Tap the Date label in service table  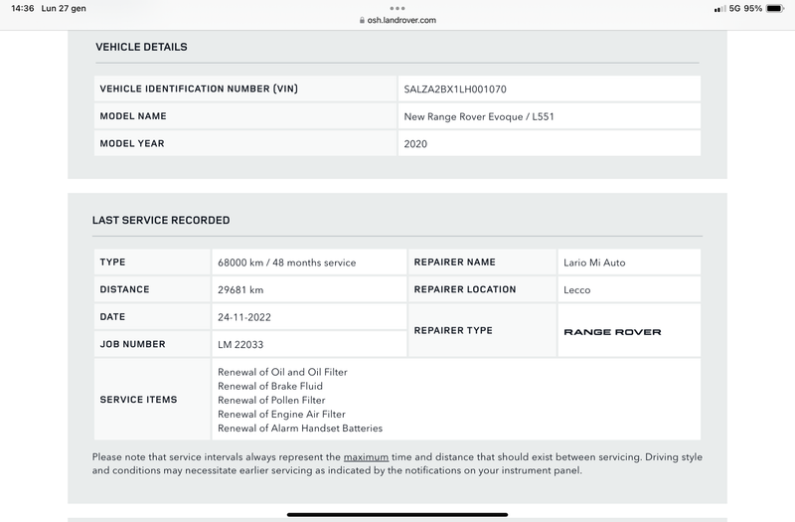click(x=112, y=317)
